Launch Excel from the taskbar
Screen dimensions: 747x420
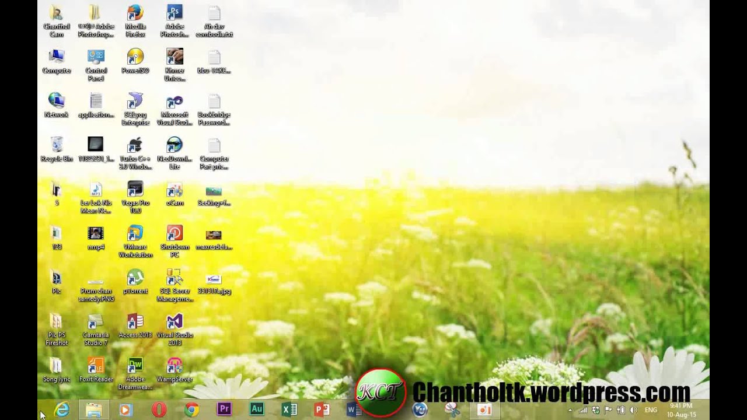289,409
